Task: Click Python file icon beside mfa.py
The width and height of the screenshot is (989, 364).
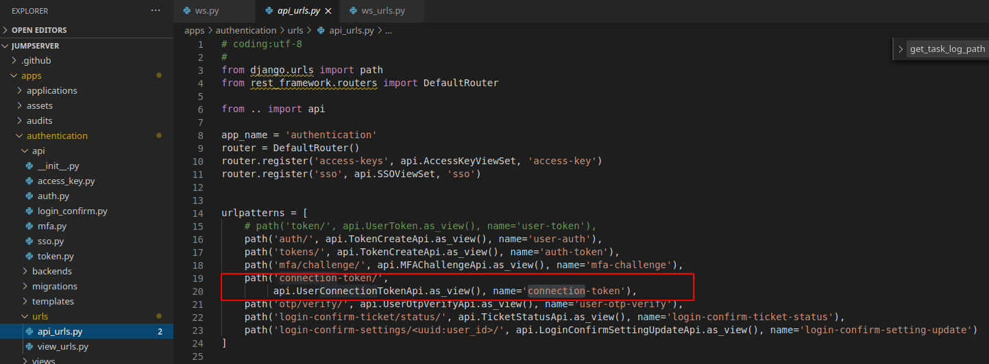Action: click(x=29, y=226)
